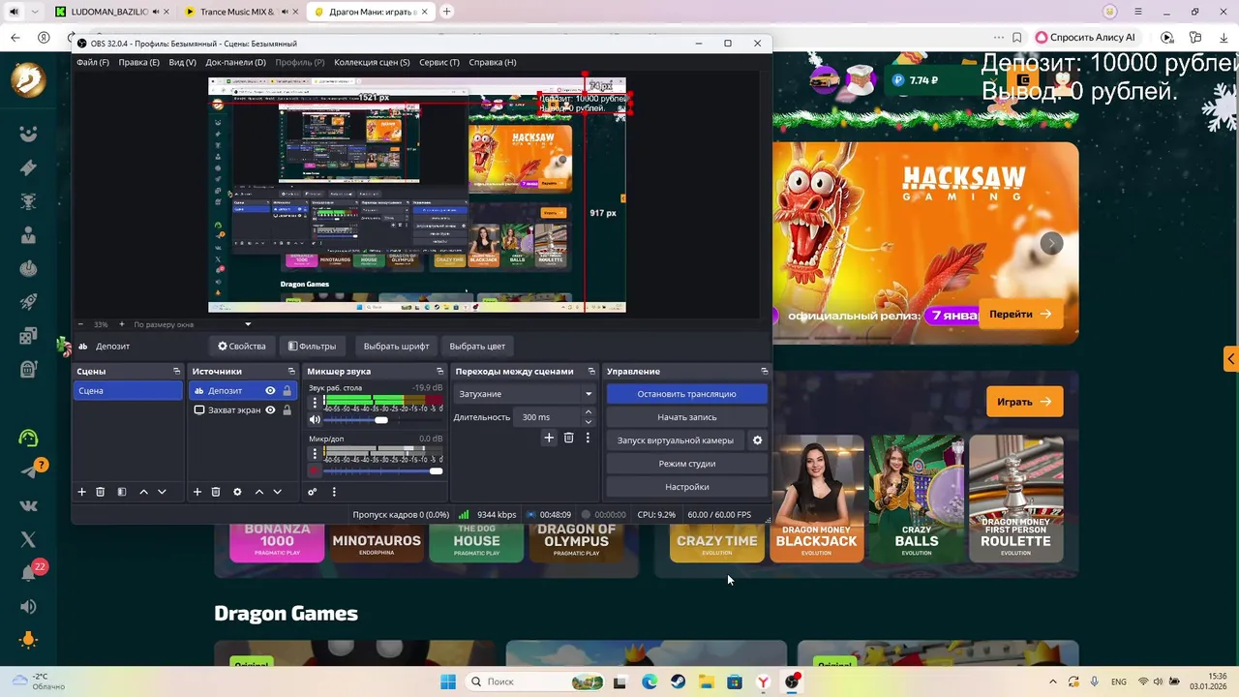Viewport: 1239px width, 697px height.
Task: Mute the Desktop Audio speaker icon
Action: pyautogui.click(x=315, y=420)
